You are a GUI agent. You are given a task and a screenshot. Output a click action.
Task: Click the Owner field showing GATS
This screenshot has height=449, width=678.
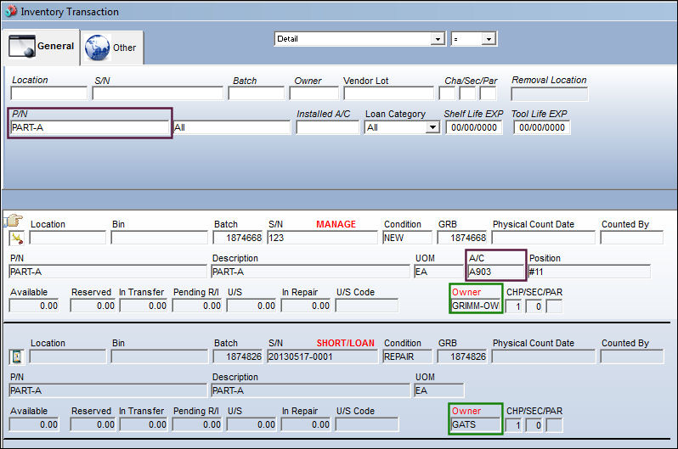[x=476, y=424]
